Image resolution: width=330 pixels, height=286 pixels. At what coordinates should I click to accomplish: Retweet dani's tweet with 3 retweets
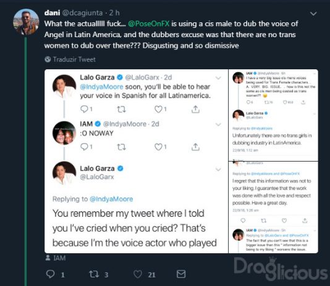(94, 274)
